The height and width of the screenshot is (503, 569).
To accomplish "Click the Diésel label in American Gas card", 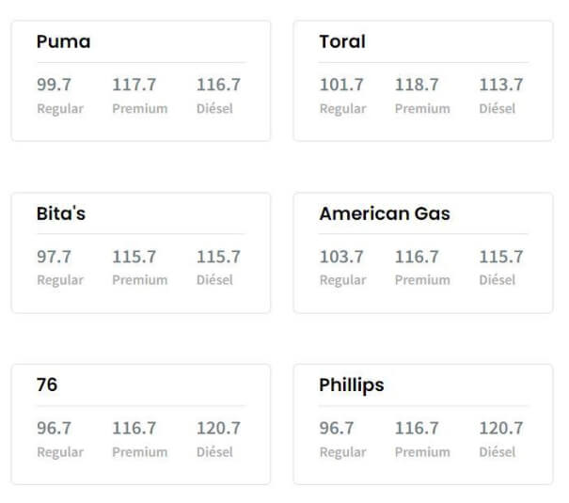I will pyautogui.click(x=497, y=280).
